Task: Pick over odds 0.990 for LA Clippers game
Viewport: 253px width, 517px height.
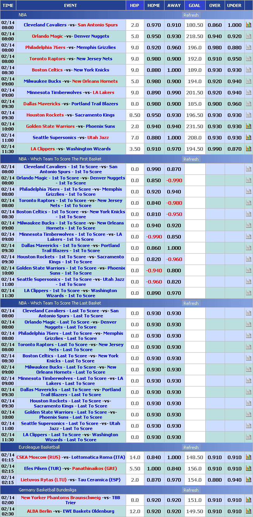Action: tap(215, 149)
